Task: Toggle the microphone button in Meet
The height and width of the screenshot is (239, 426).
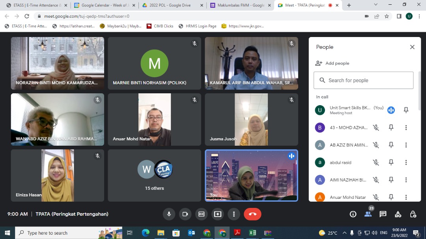Action: (x=169, y=214)
